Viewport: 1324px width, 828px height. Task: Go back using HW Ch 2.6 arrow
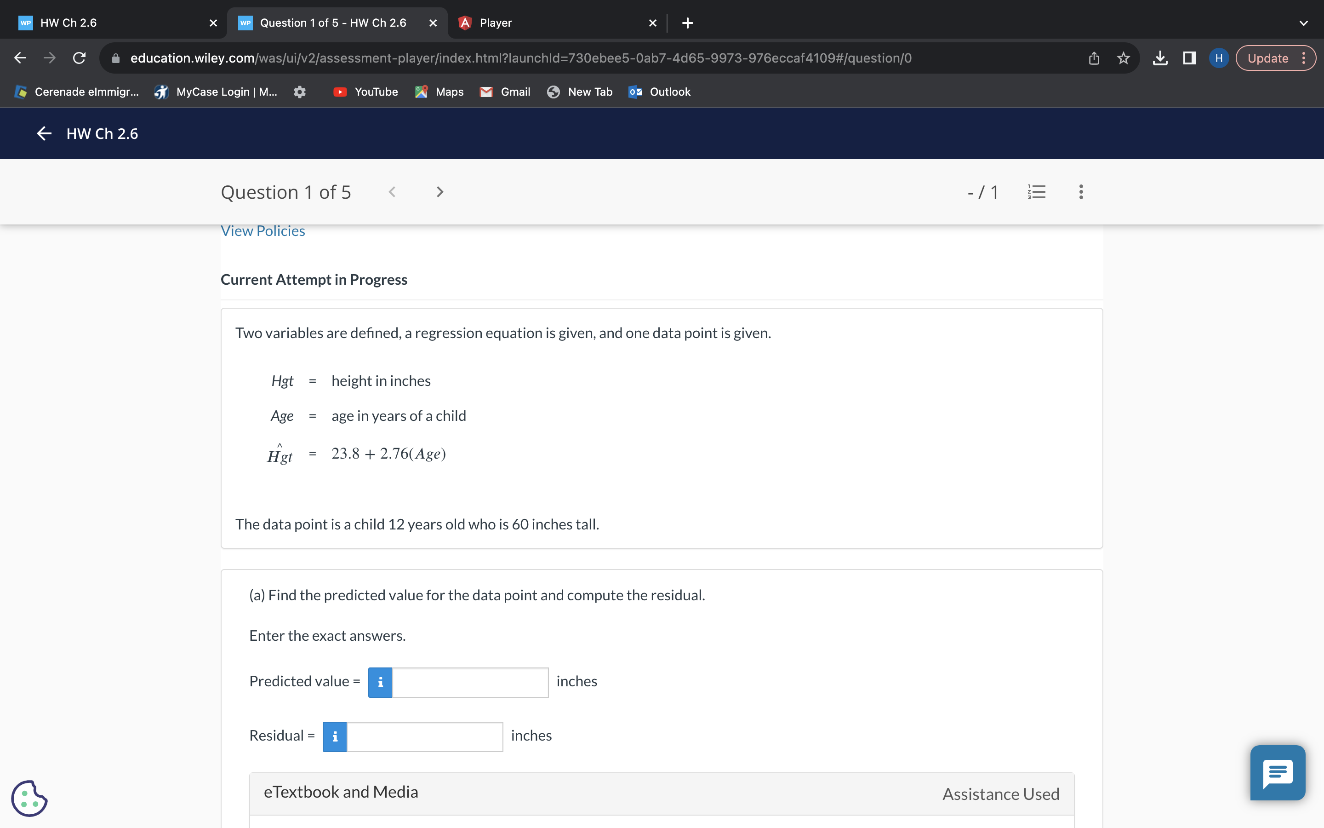click(44, 133)
